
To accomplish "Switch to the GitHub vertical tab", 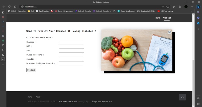I will [3, 55].
